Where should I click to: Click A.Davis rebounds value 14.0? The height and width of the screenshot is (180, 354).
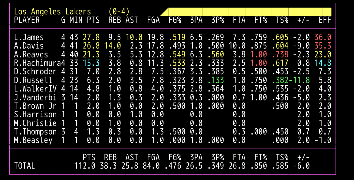click(113, 46)
